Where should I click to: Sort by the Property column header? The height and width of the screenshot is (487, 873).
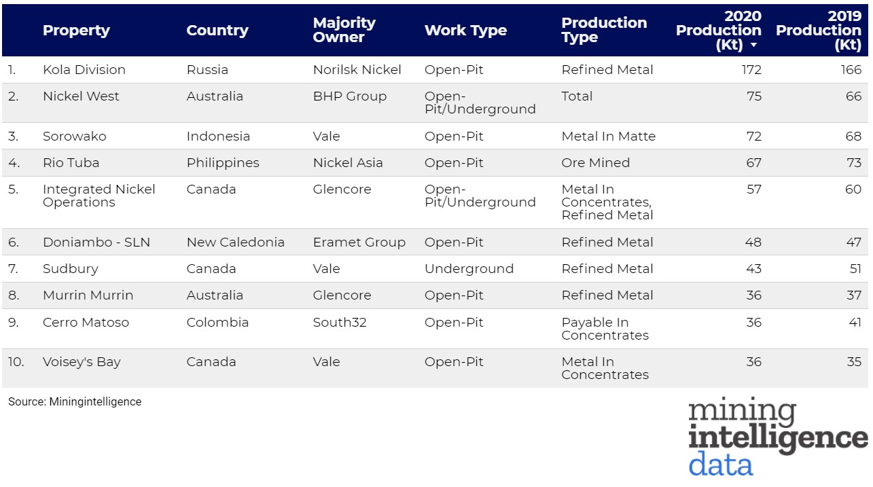click(x=76, y=31)
